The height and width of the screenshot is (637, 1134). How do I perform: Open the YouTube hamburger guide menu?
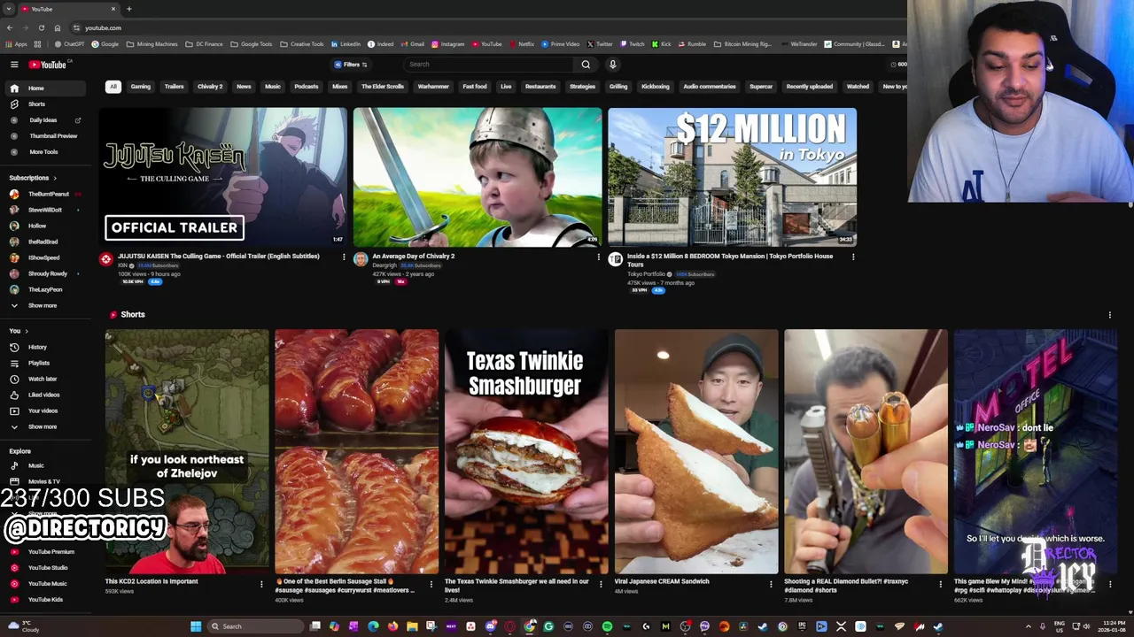(x=14, y=65)
